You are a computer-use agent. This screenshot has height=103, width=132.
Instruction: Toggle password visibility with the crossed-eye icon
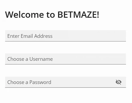click(x=119, y=82)
